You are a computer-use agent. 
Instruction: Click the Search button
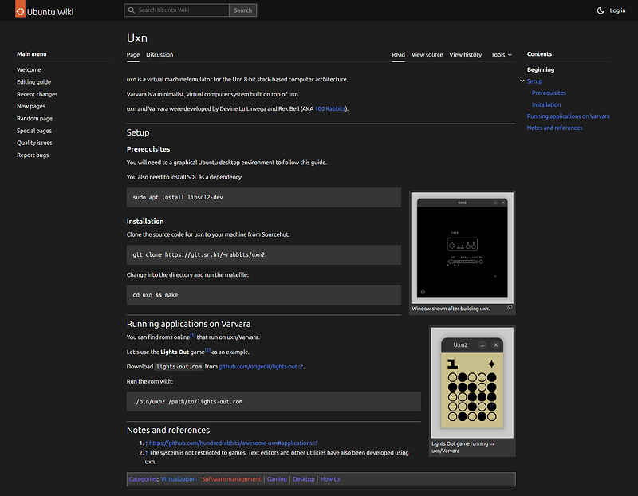[243, 10]
